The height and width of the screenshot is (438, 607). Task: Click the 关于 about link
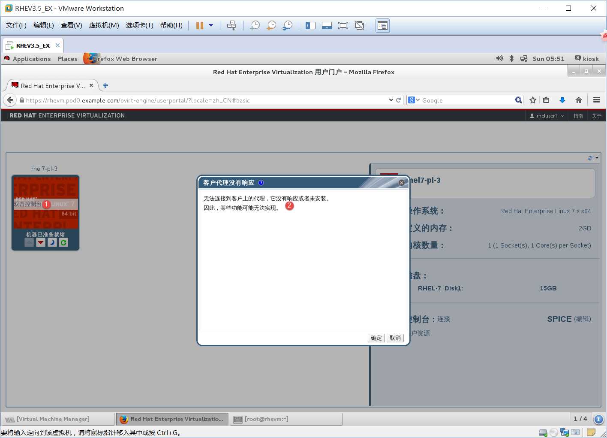coord(597,116)
